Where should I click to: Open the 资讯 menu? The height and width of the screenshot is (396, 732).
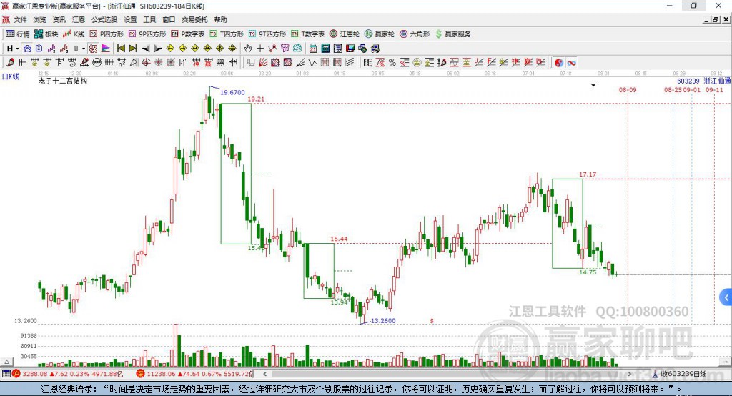[59, 19]
